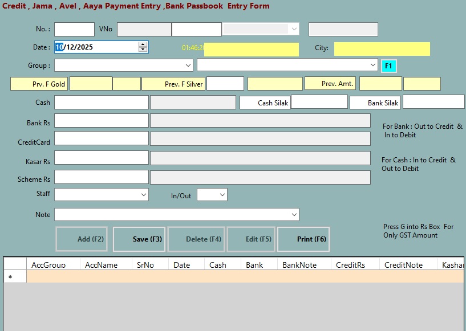
Task: Click the Kasar Rs input field
Action: click(101, 158)
